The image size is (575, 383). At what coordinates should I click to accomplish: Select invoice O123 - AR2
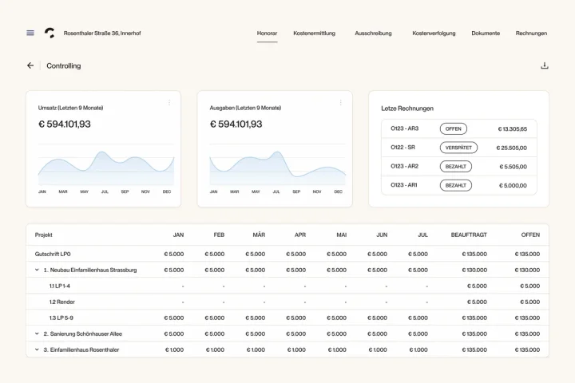459,167
